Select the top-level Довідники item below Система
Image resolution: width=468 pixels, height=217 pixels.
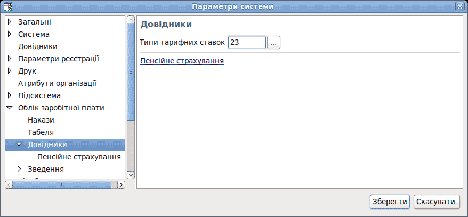pos(38,46)
